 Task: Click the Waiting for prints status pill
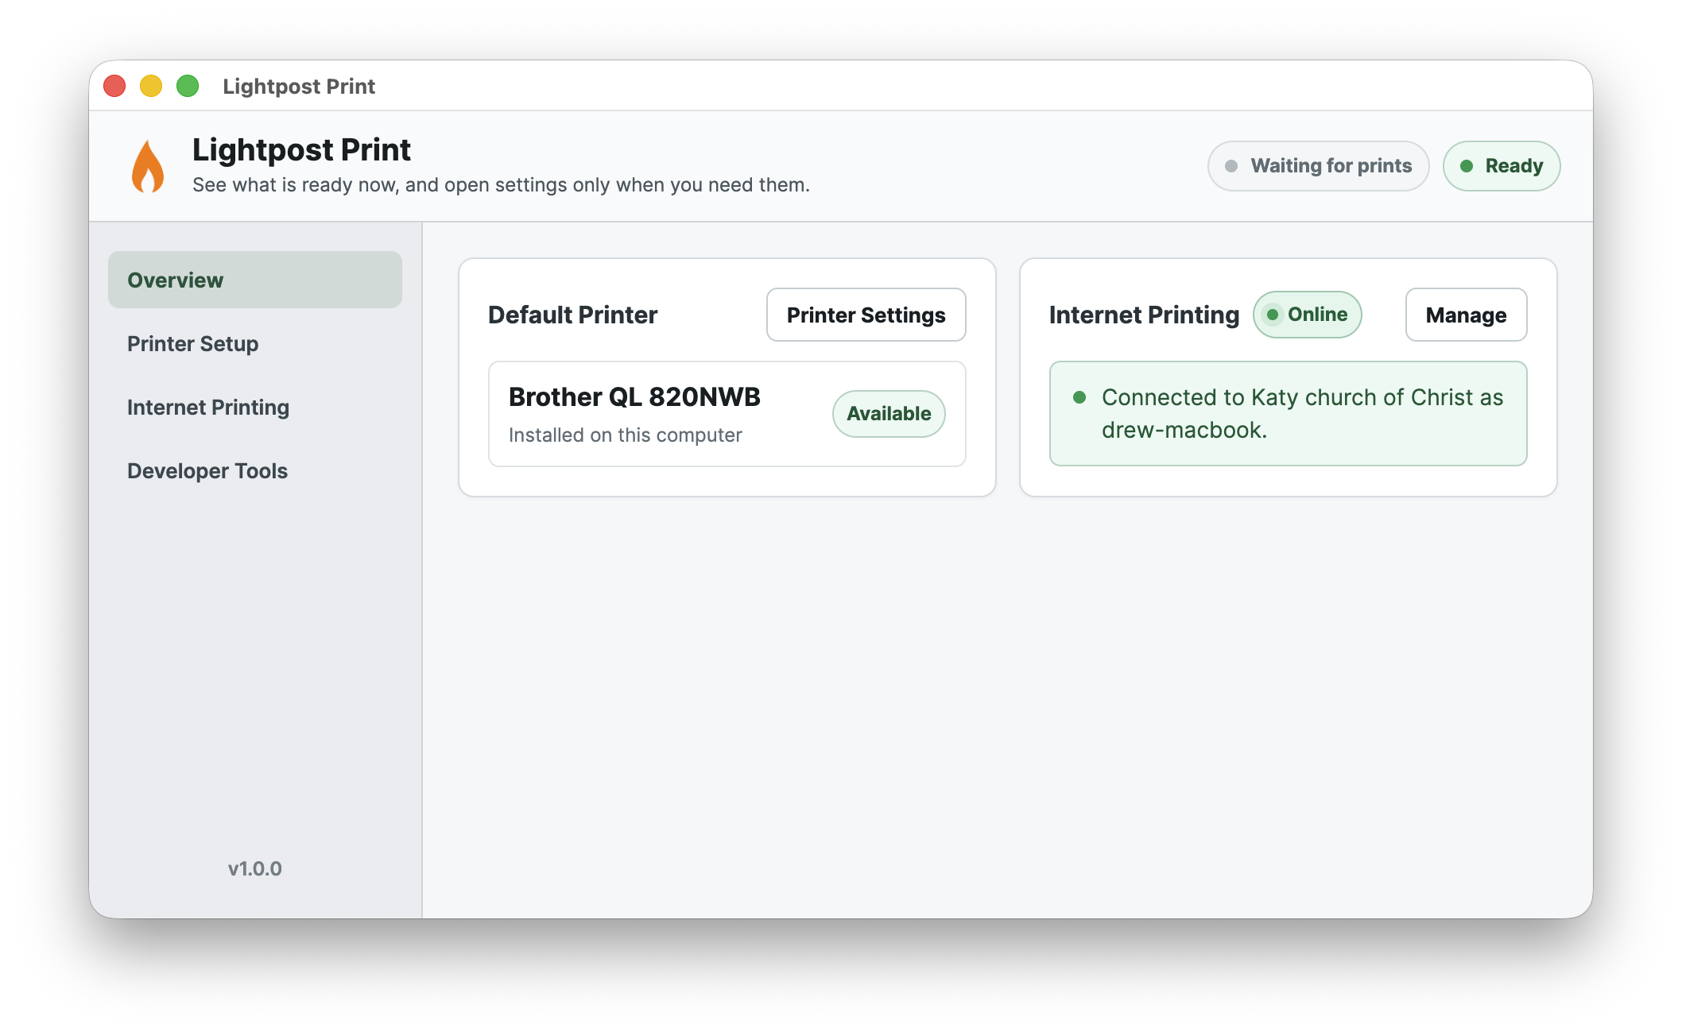click(x=1318, y=166)
